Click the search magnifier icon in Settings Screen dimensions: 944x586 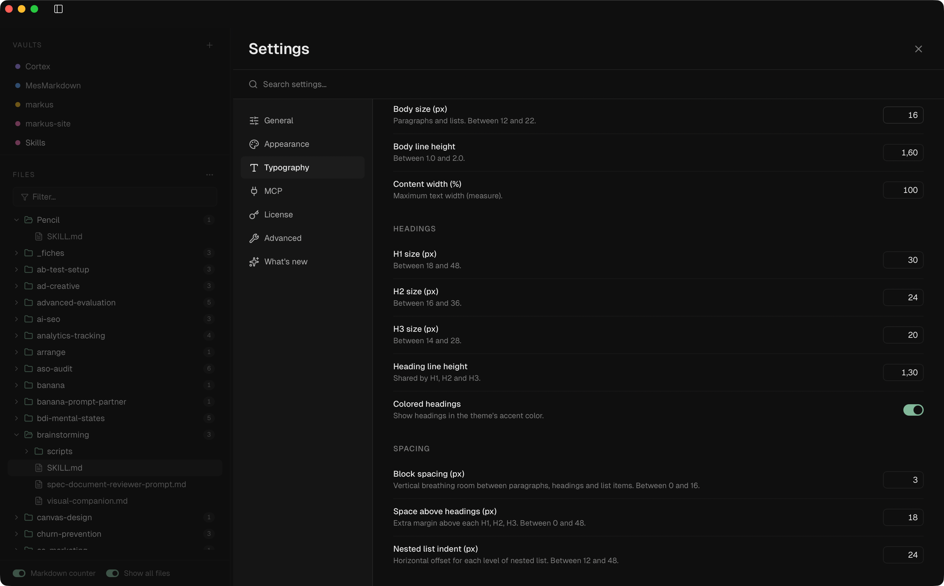253,84
